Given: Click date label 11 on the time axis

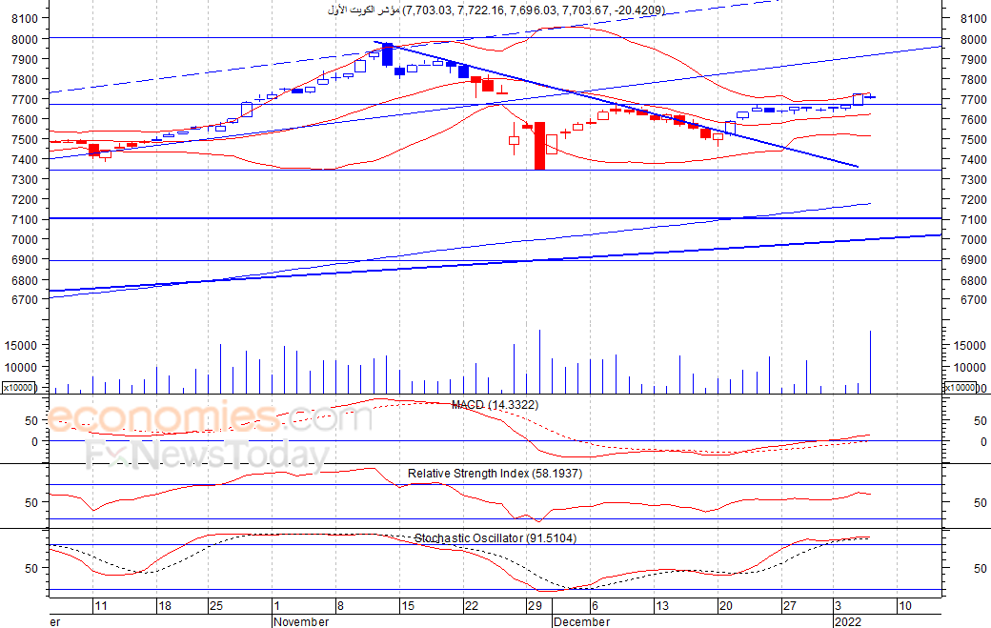Looking at the screenshot, I should tap(100, 606).
